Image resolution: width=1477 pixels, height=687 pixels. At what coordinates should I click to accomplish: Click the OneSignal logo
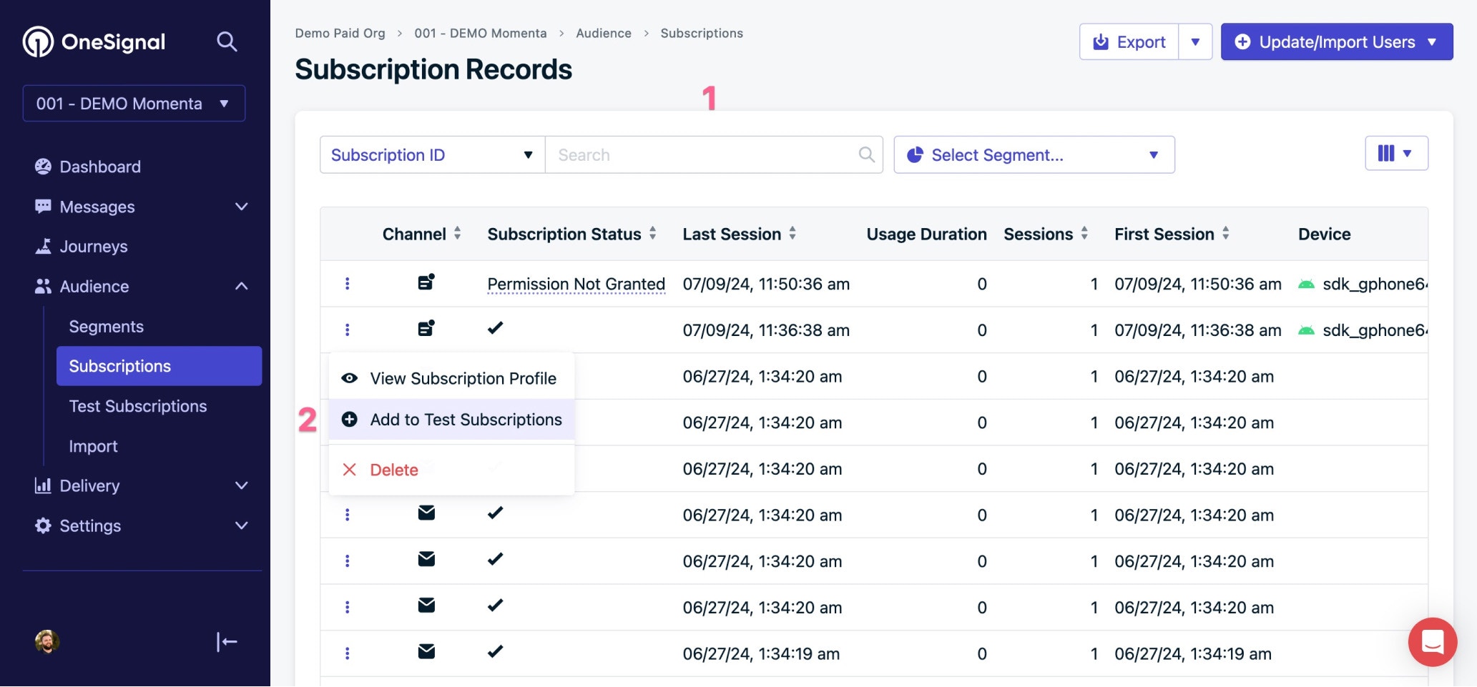tap(94, 41)
